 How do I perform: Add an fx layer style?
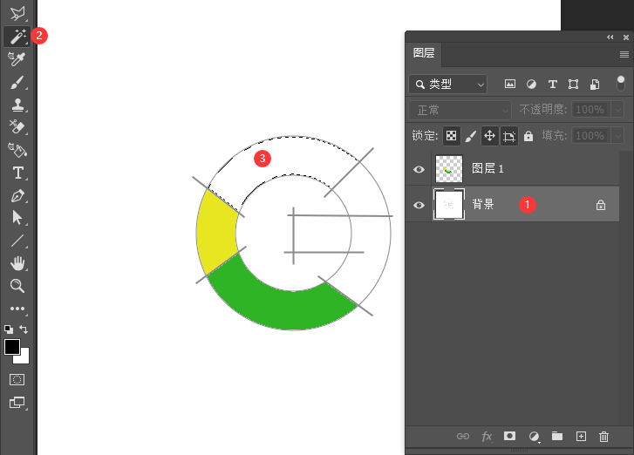tap(487, 437)
